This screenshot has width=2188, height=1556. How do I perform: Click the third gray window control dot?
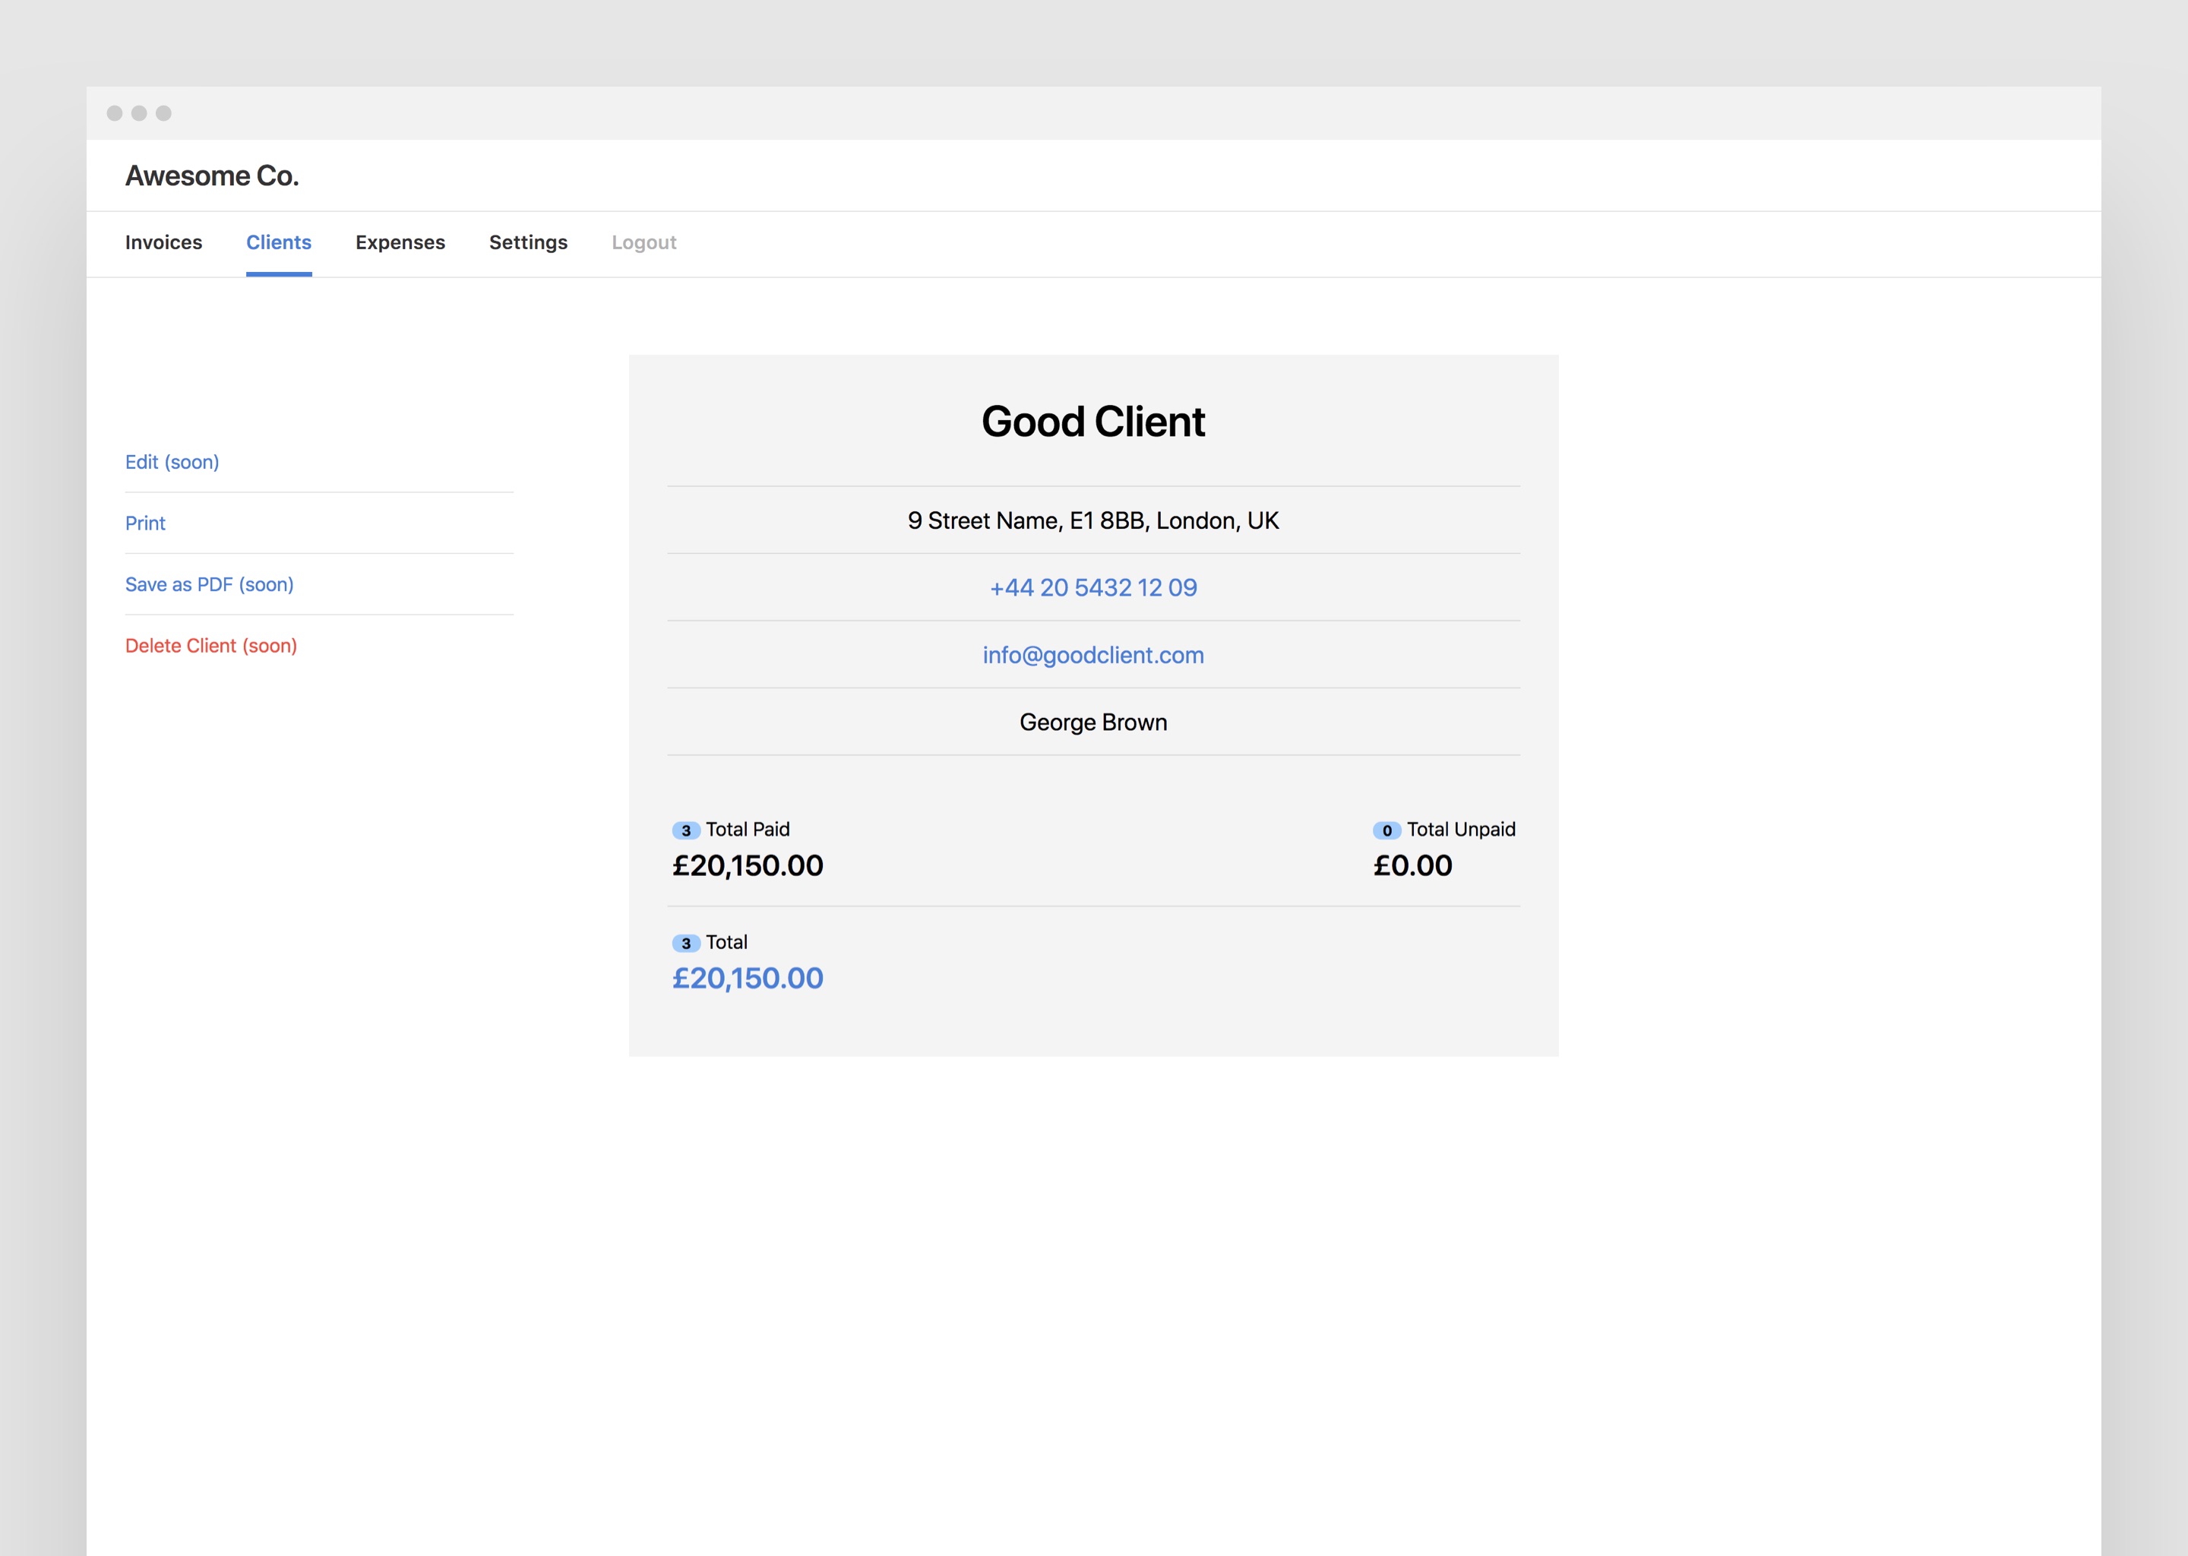click(164, 113)
